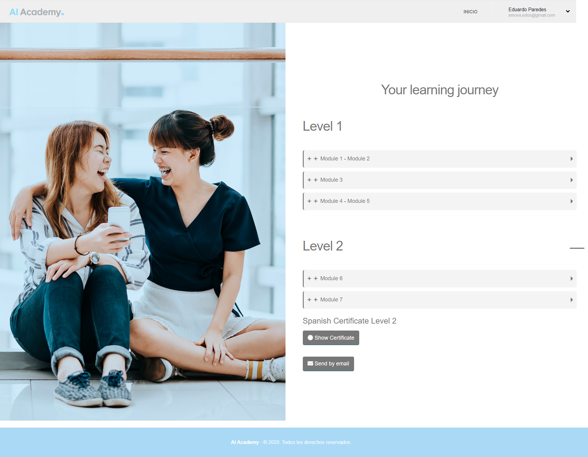588x457 pixels.
Task: Expand the Module 1 - Module 2 arrow
Action: 572,159
